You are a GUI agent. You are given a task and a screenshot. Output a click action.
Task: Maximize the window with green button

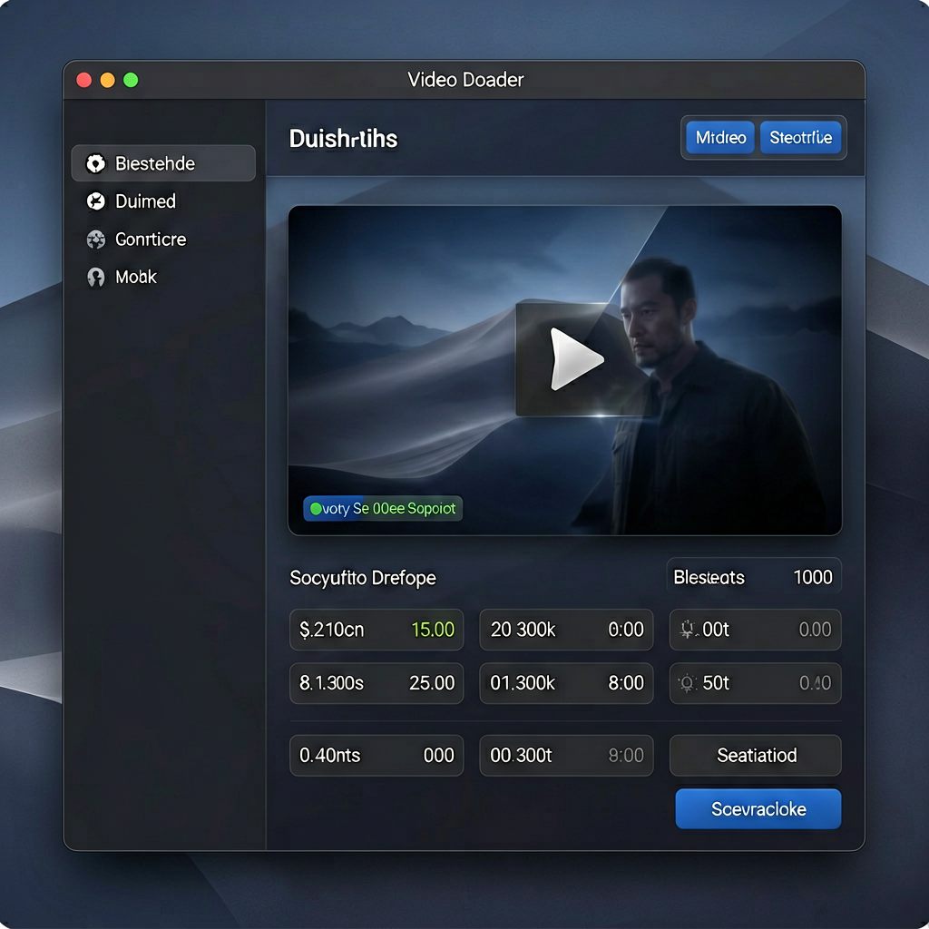tap(131, 80)
